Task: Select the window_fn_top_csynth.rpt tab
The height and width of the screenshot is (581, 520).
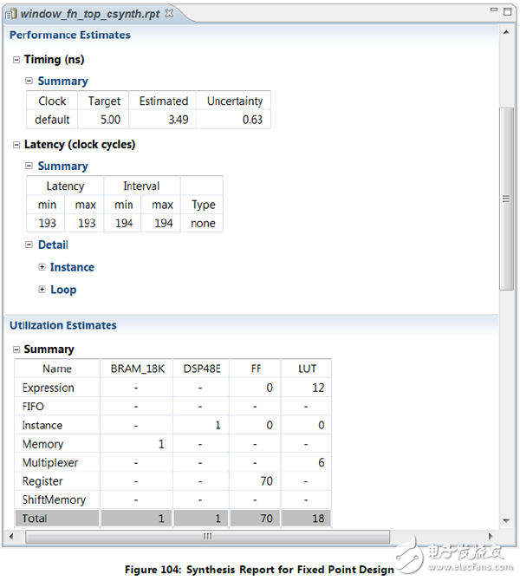Action: [91, 14]
